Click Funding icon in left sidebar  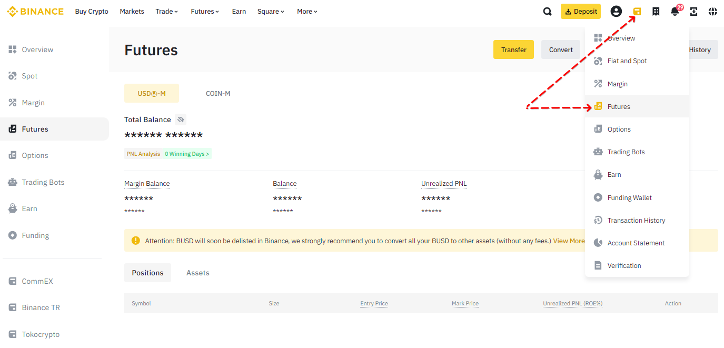click(x=13, y=235)
